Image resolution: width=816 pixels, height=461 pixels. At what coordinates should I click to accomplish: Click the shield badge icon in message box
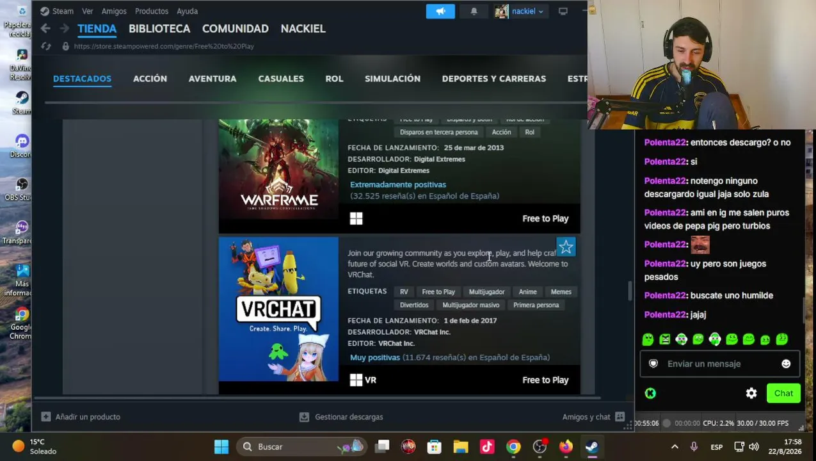click(x=653, y=364)
